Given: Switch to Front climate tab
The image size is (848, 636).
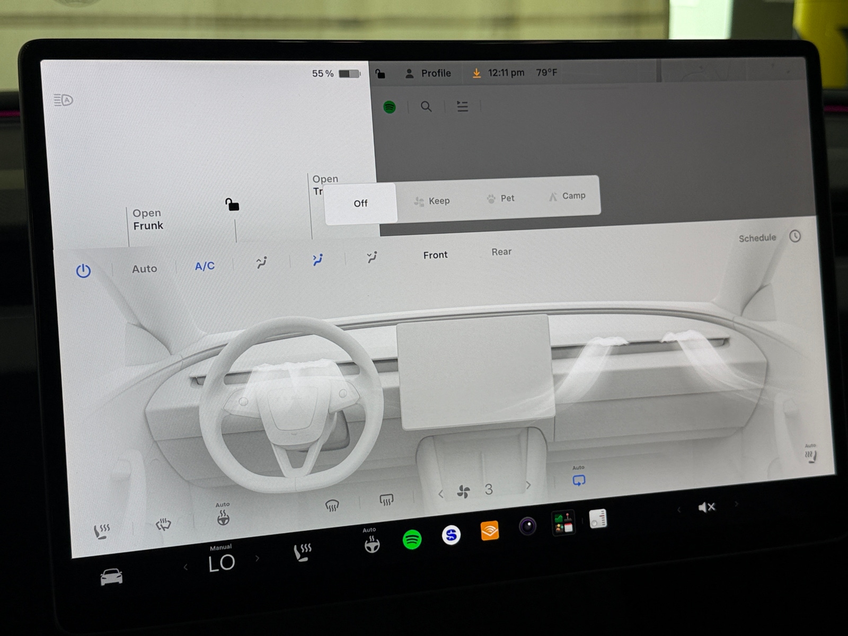Looking at the screenshot, I should pyautogui.click(x=435, y=255).
